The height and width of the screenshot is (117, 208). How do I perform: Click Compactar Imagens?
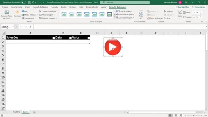[48, 11]
